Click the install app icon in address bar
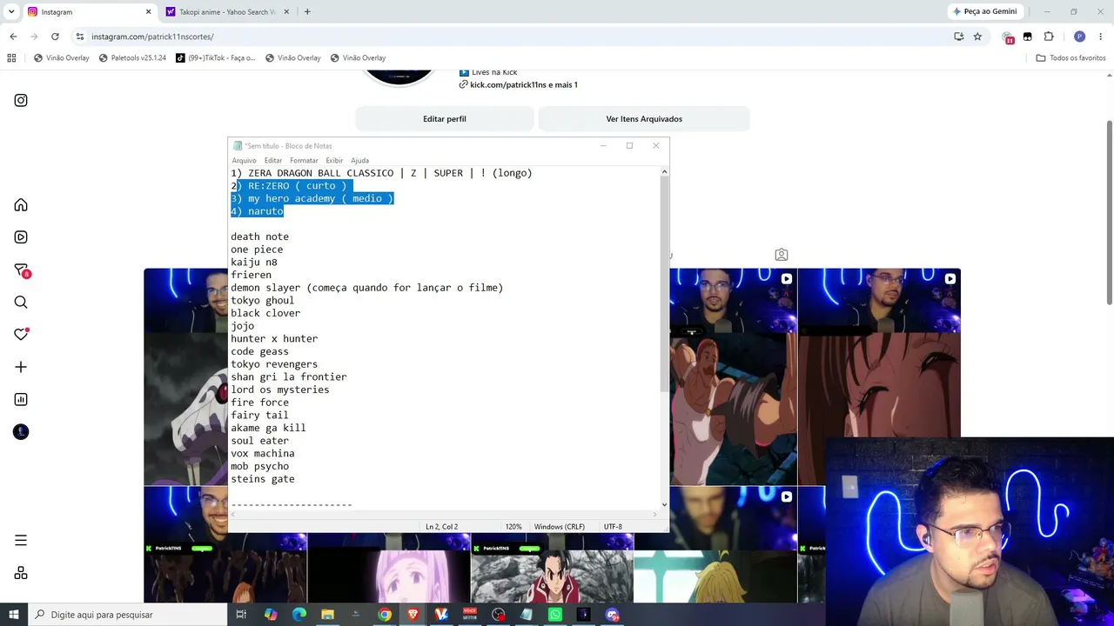Image resolution: width=1114 pixels, height=626 pixels. [958, 37]
